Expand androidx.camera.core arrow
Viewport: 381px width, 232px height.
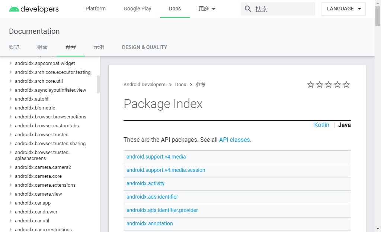tap(11, 176)
